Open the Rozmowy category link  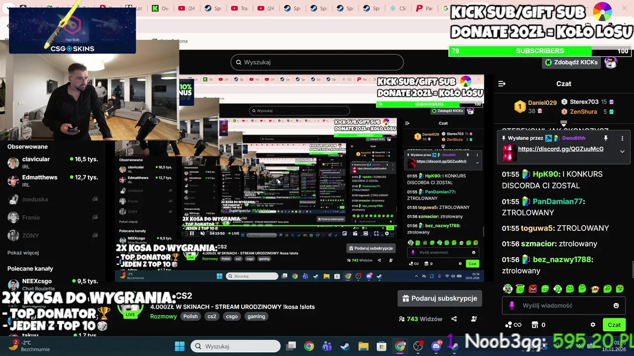pos(163,316)
